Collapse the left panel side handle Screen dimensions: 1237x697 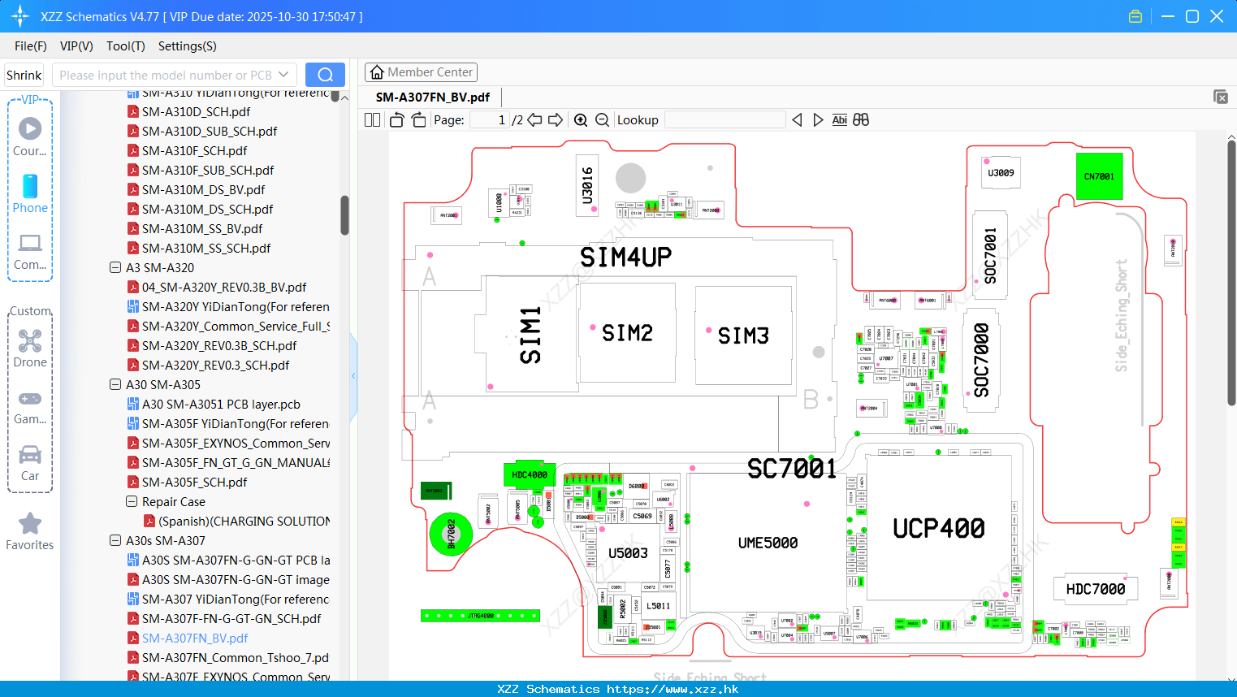(353, 375)
